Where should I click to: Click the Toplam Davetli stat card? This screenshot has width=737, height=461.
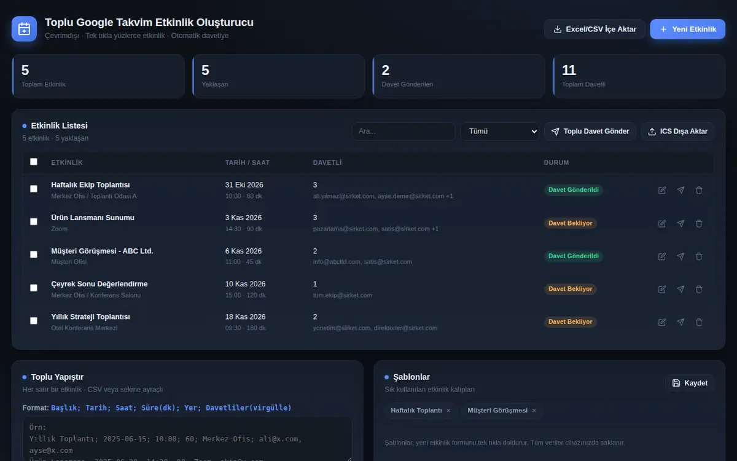639,76
